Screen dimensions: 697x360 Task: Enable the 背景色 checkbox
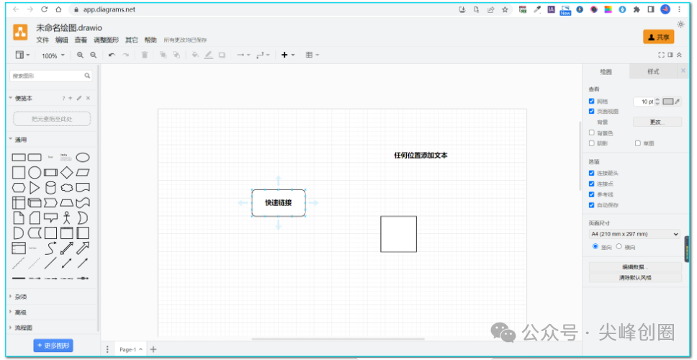(x=592, y=132)
